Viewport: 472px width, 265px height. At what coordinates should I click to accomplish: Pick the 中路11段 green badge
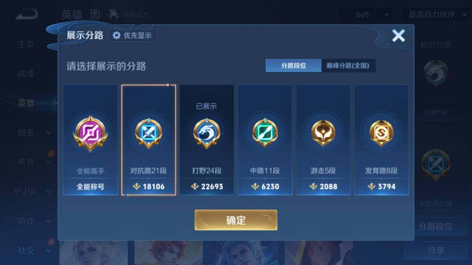coord(265,132)
